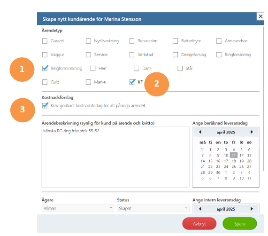Pick the highlighted date 11 in calendar
The height and width of the screenshot is (236, 268).
point(234,155)
